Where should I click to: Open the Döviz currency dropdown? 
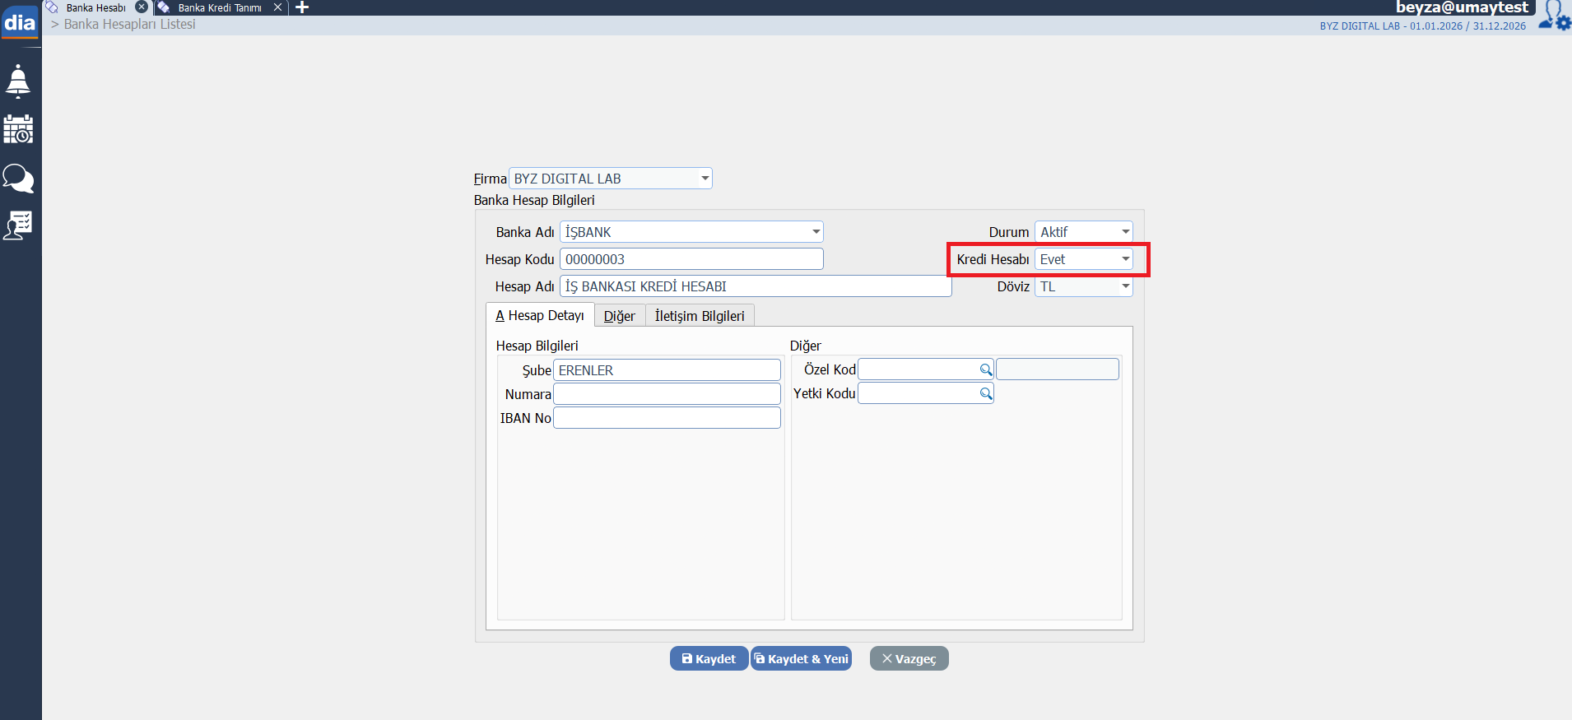(x=1125, y=286)
